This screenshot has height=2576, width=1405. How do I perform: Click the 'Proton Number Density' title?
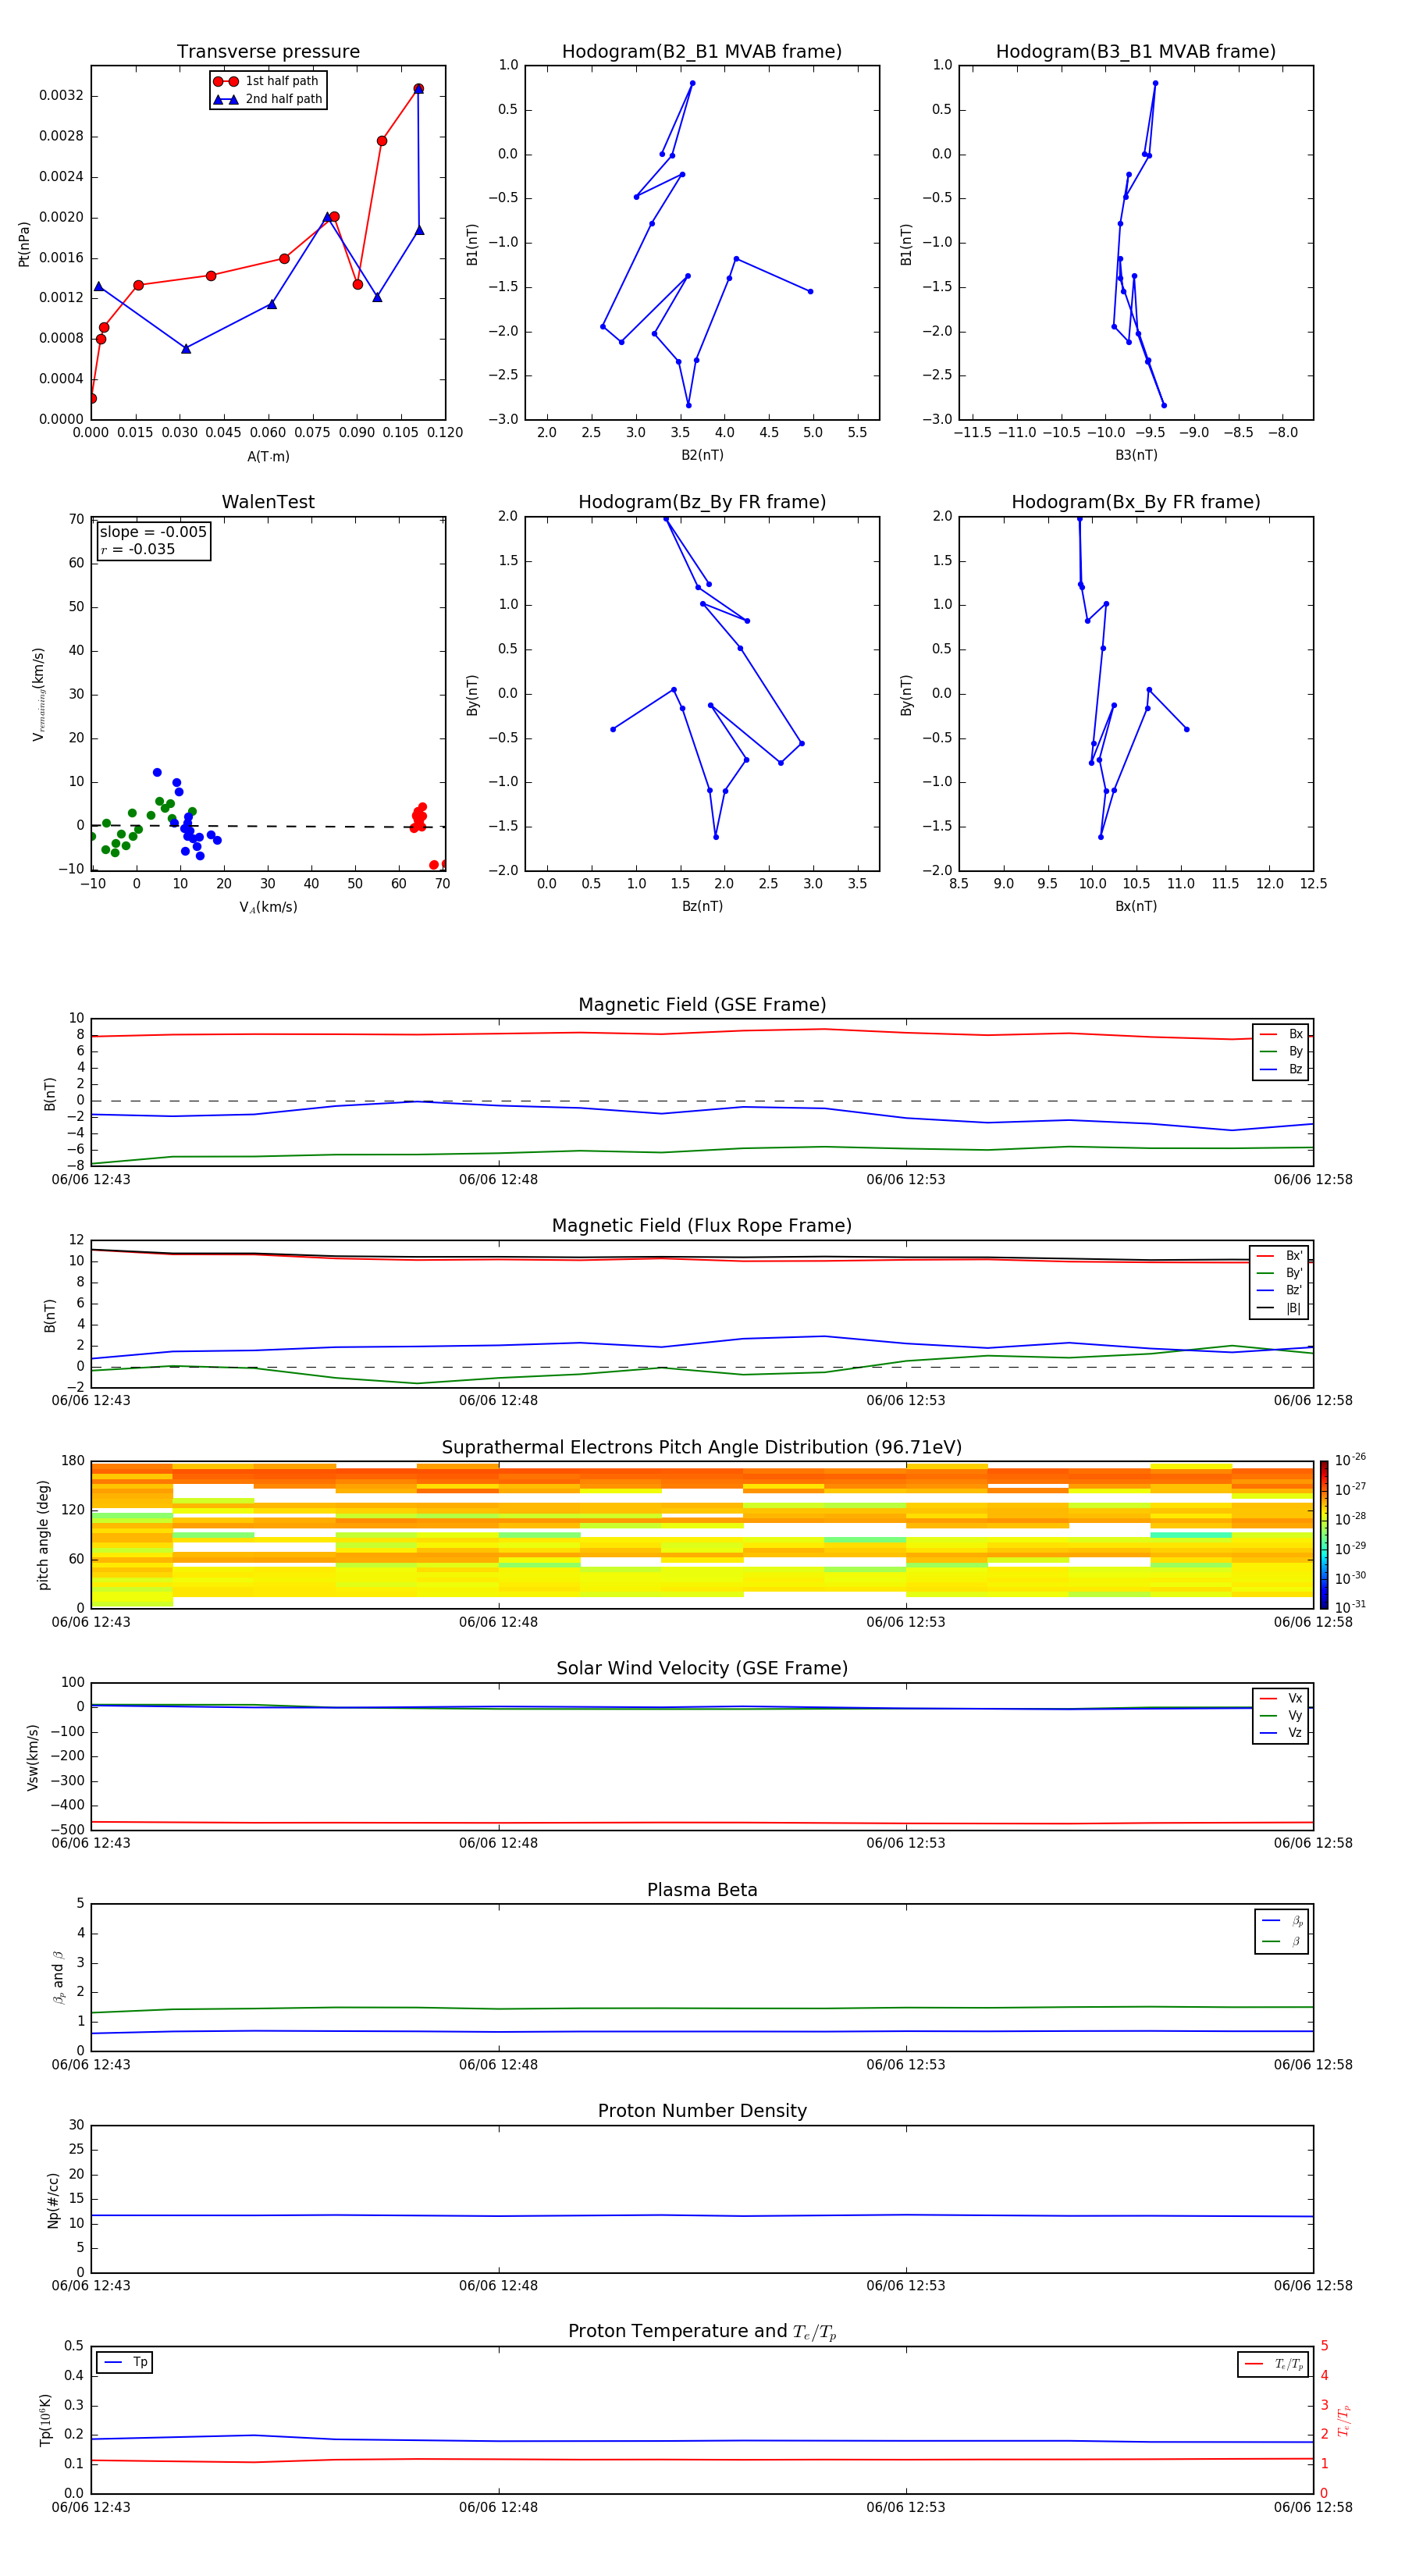[x=702, y=2111]
